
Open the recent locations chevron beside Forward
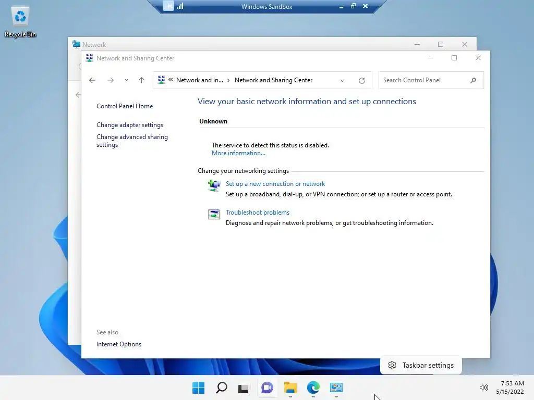click(126, 80)
